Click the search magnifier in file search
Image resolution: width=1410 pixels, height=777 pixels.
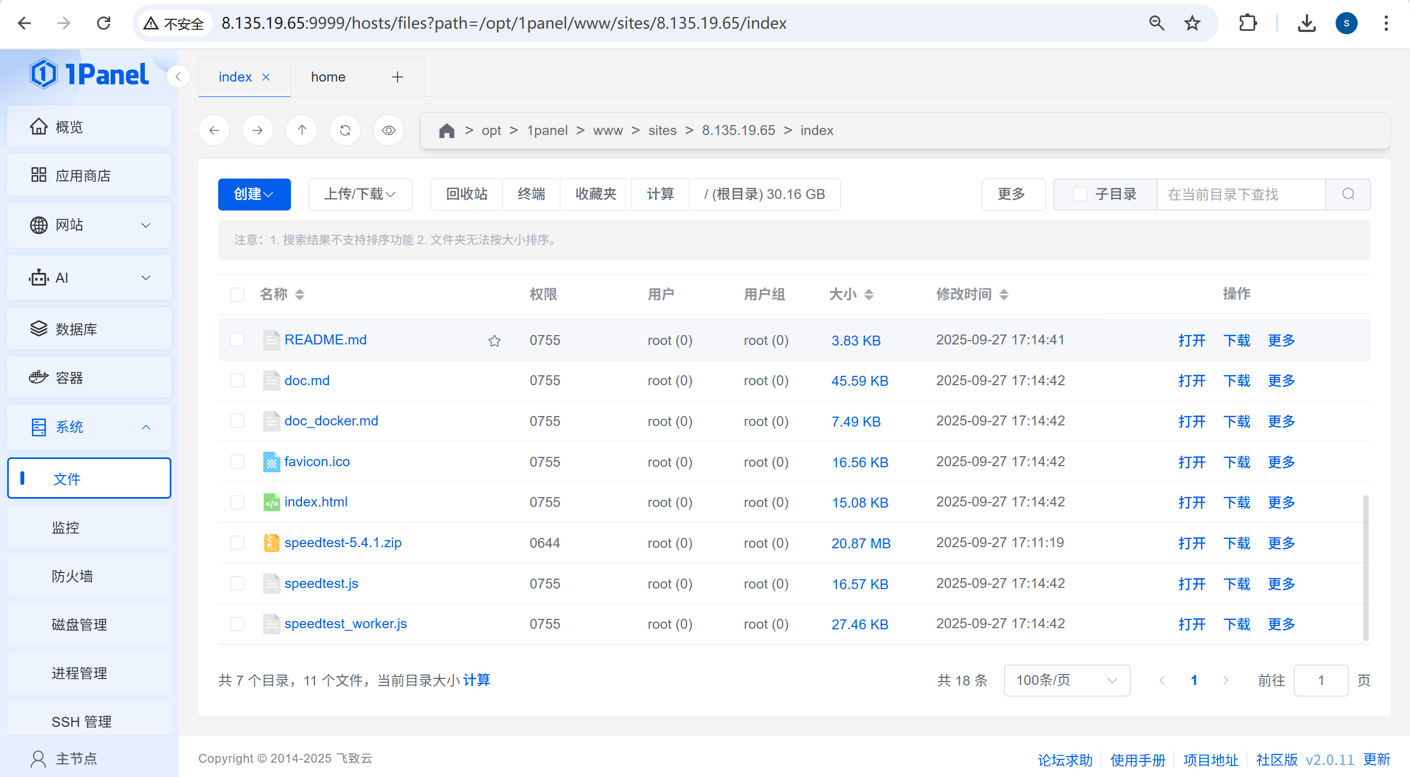[x=1348, y=194]
